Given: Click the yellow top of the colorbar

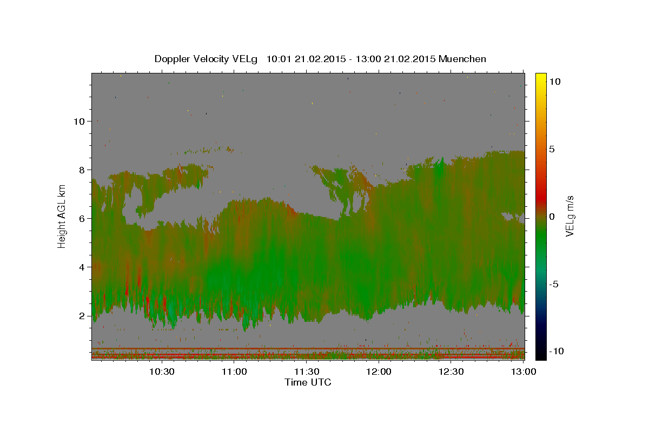Looking at the screenshot, I should coord(541,78).
